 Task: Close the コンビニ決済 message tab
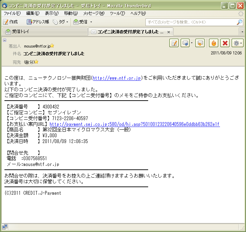tap(169, 32)
